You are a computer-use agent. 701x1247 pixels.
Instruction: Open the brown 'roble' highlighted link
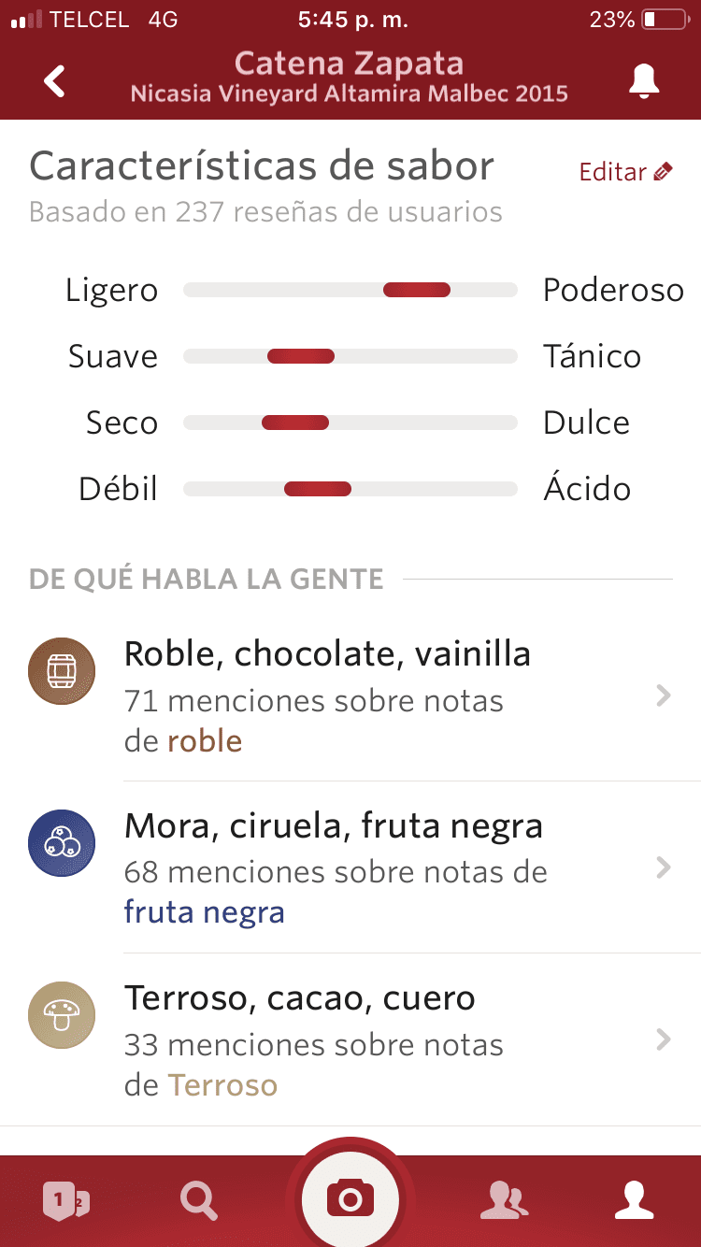pos(205,741)
